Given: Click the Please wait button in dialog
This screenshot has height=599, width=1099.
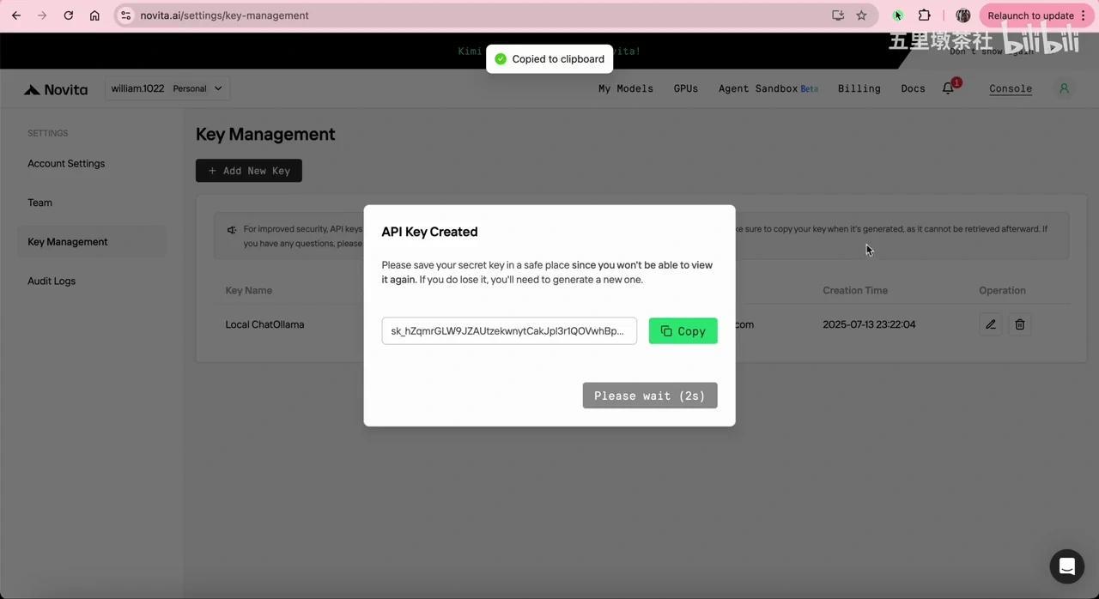Looking at the screenshot, I should [x=650, y=396].
